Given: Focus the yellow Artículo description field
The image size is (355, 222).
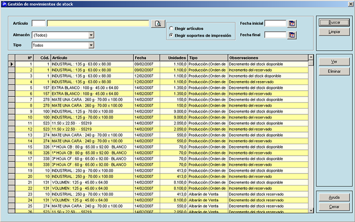Looking at the screenshot, I should coord(98,24).
